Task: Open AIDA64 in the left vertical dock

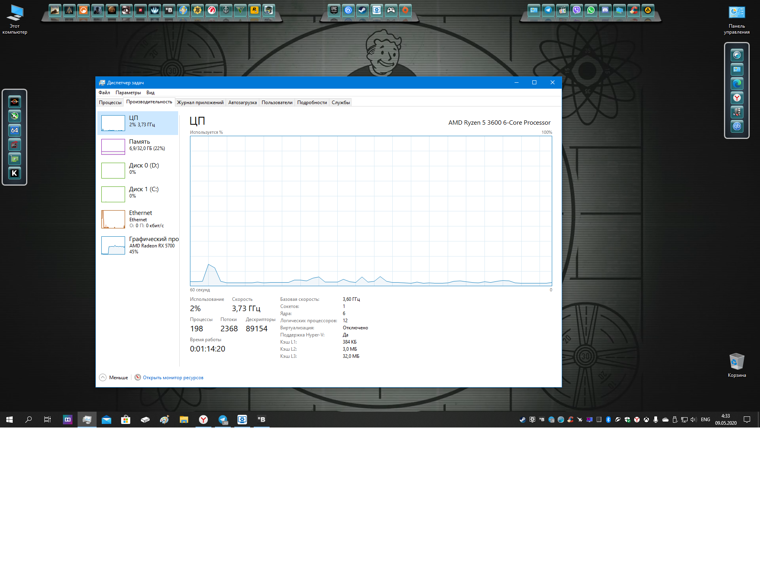Action: point(15,130)
